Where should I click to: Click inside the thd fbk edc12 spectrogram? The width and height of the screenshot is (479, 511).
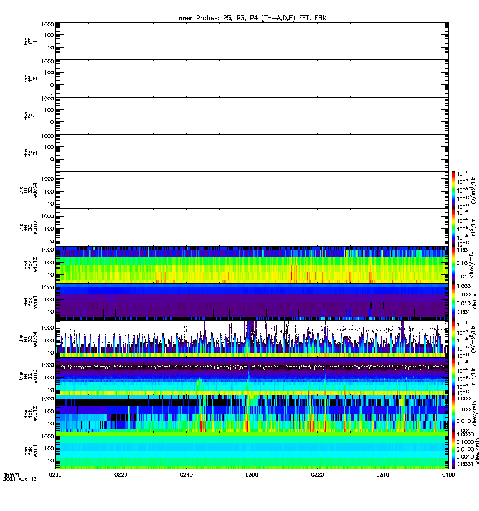pos(252,264)
